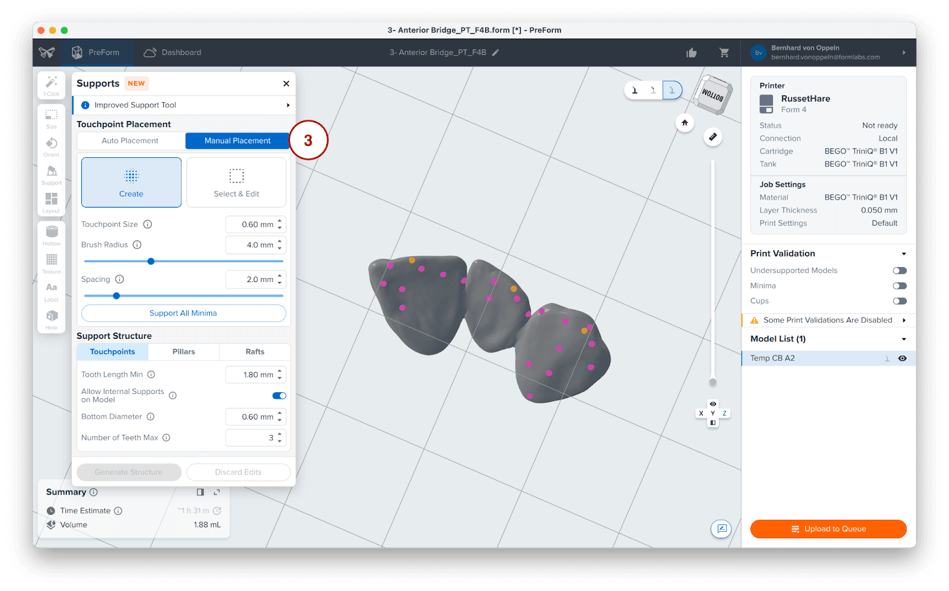Enable the Undersupported Models validation
The width and height of the screenshot is (949, 591).
899,271
